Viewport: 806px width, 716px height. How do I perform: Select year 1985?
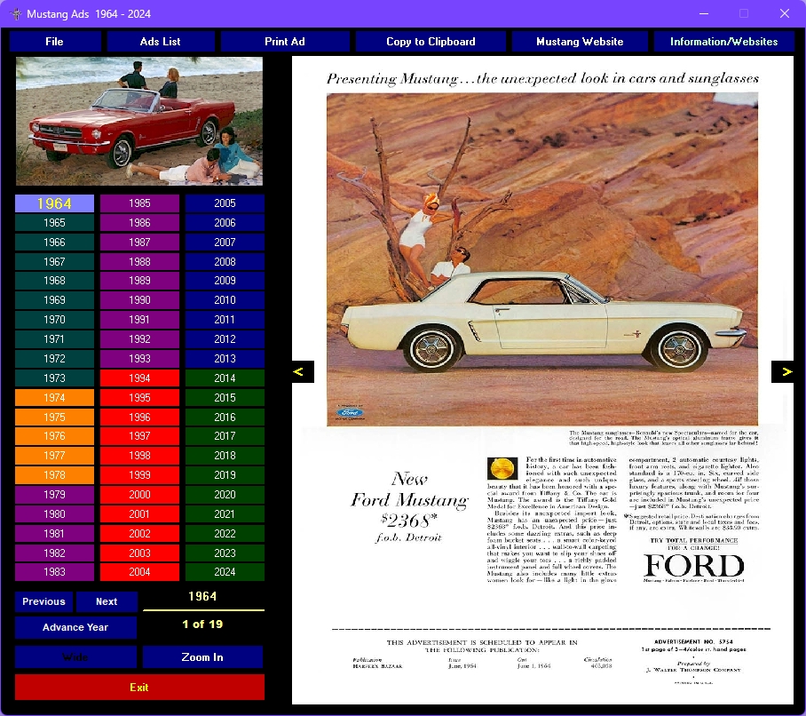coord(140,203)
